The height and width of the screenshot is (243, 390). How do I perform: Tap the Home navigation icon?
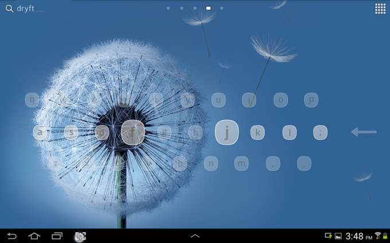pos(34,236)
